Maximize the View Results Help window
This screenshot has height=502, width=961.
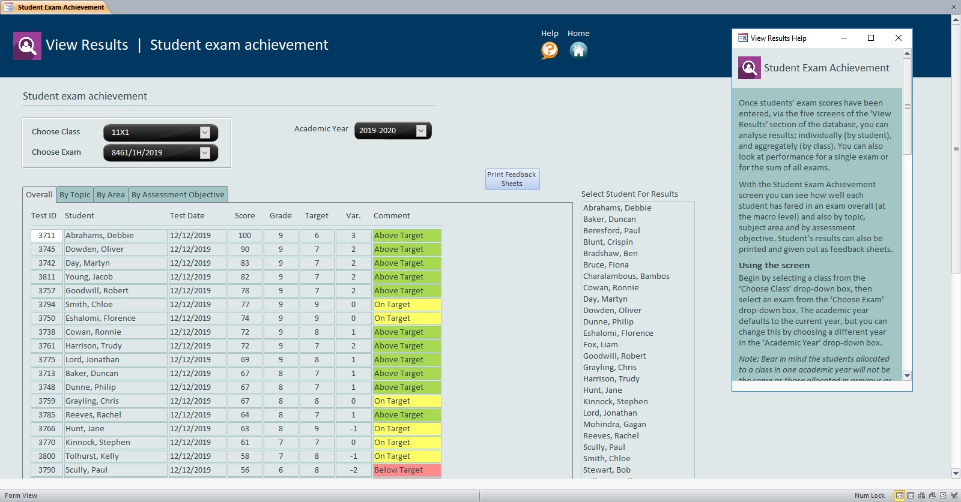pyautogui.click(x=871, y=38)
